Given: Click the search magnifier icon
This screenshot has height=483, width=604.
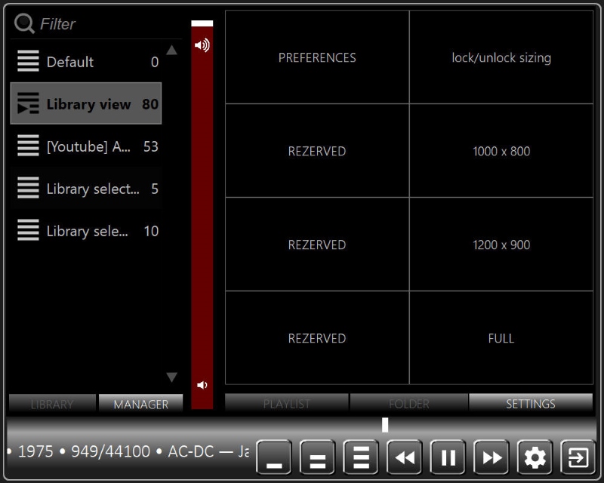Looking at the screenshot, I should coord(24,23).
